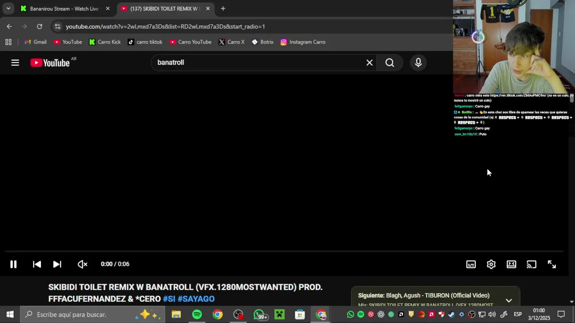Viewport: 575px width, 323px height.
Task: Open the player settings gear
Action: [491, 264]
